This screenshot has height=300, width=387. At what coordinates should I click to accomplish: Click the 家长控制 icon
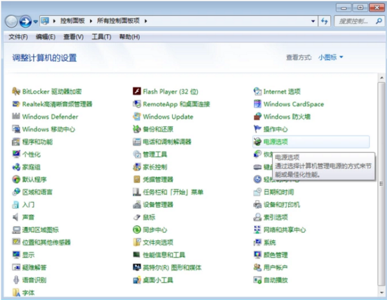[x=137, y=167]
